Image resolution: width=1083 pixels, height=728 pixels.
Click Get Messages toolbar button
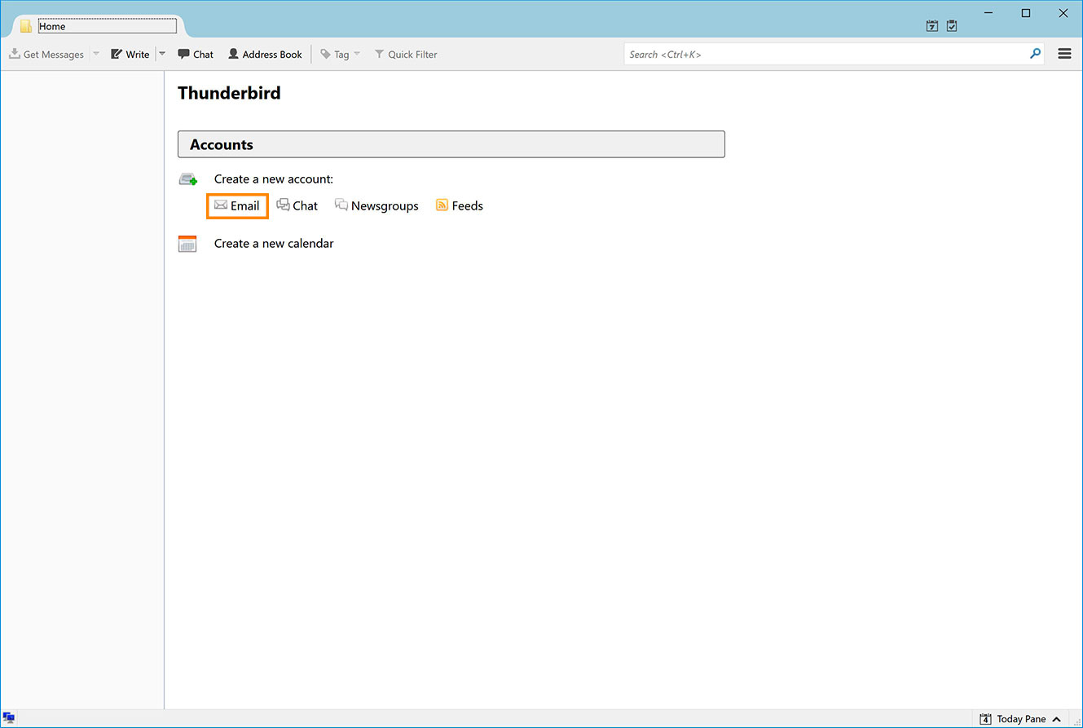coord(46,55)
